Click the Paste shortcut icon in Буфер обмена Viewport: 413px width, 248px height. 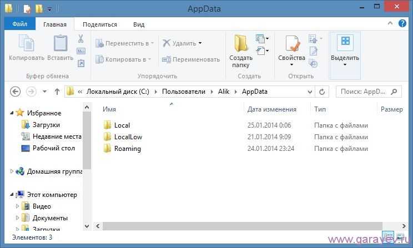point(81,63)
